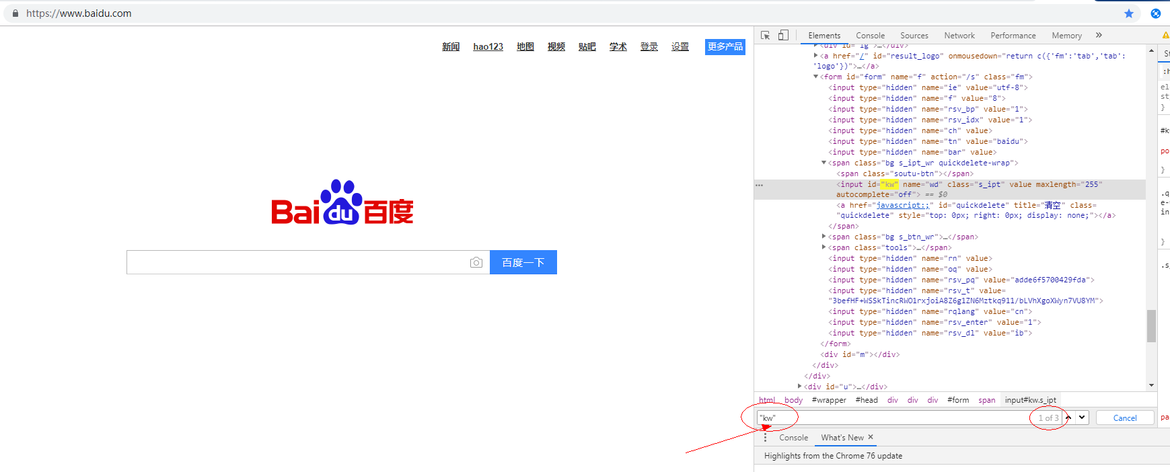Click the Elements panel scroll-down arrow
The height and width of the screenshot is (472, 1170).
click(1152, 385)
